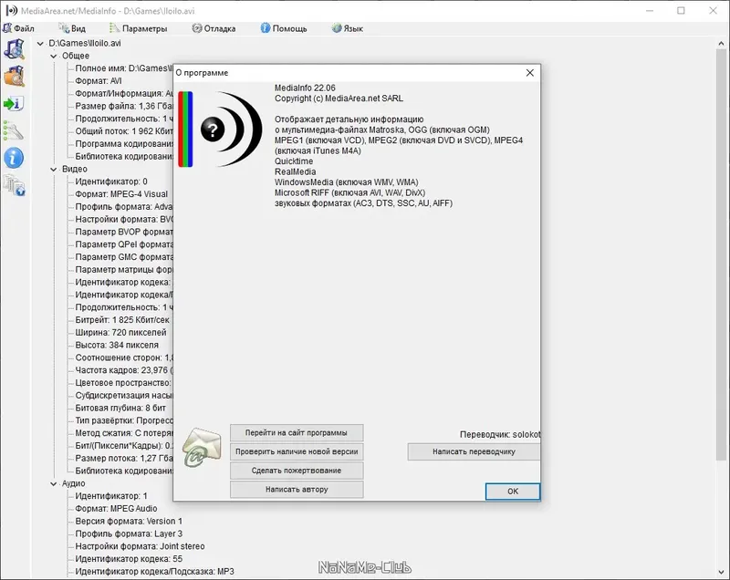This screenshot has width=730, height=580.
Task: Click the MediaInfo logo in About dialog
Action: (x=220, y=129)
